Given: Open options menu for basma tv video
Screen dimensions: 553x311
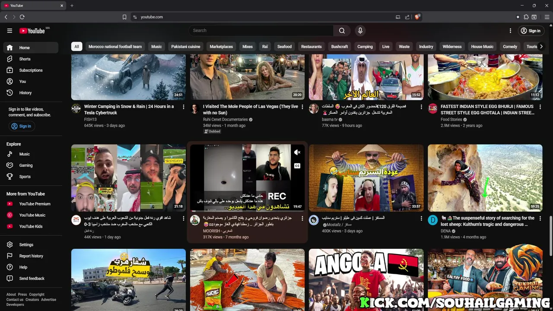Looking at the screenshot, I should pyautogui.click(x=421, y=107).
